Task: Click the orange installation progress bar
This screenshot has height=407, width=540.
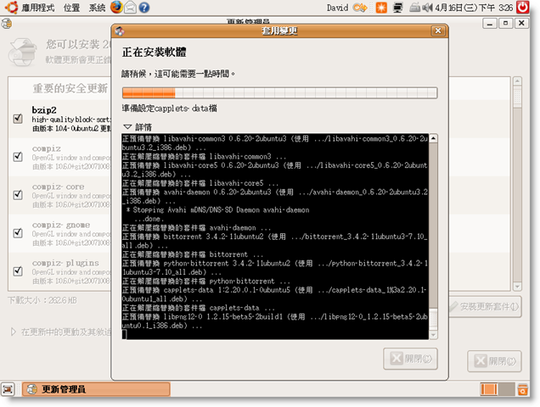Action: pyautogui.click(x=279, y=93)
